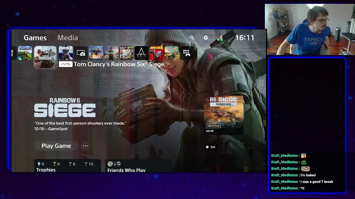The height and width of the screenshot is (199, 355).
Task: Click the Rainbow 6 Siege logo
Action: 65,108
